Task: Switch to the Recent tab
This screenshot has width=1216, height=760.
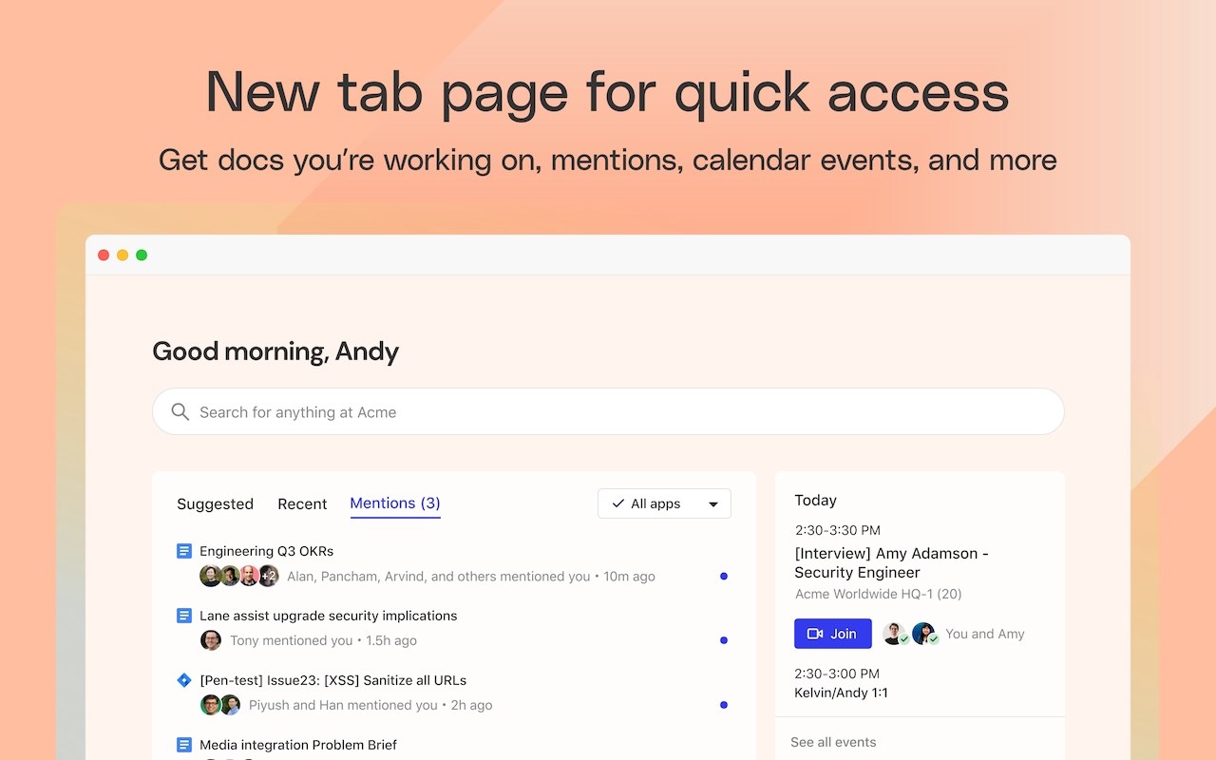Action: [x=302, y=503]
